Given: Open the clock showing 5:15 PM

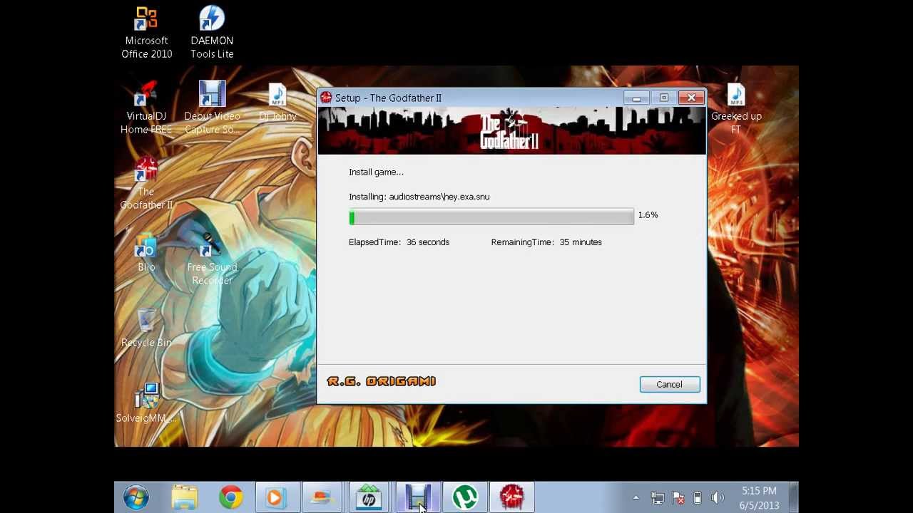Looking at the screenshot, I should pyautogui.click(x=759, y=498).
